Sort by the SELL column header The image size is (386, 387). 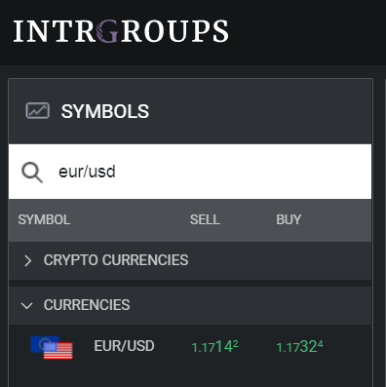pos(205,220)
